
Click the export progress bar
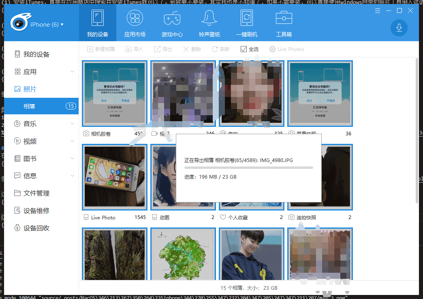248,167
